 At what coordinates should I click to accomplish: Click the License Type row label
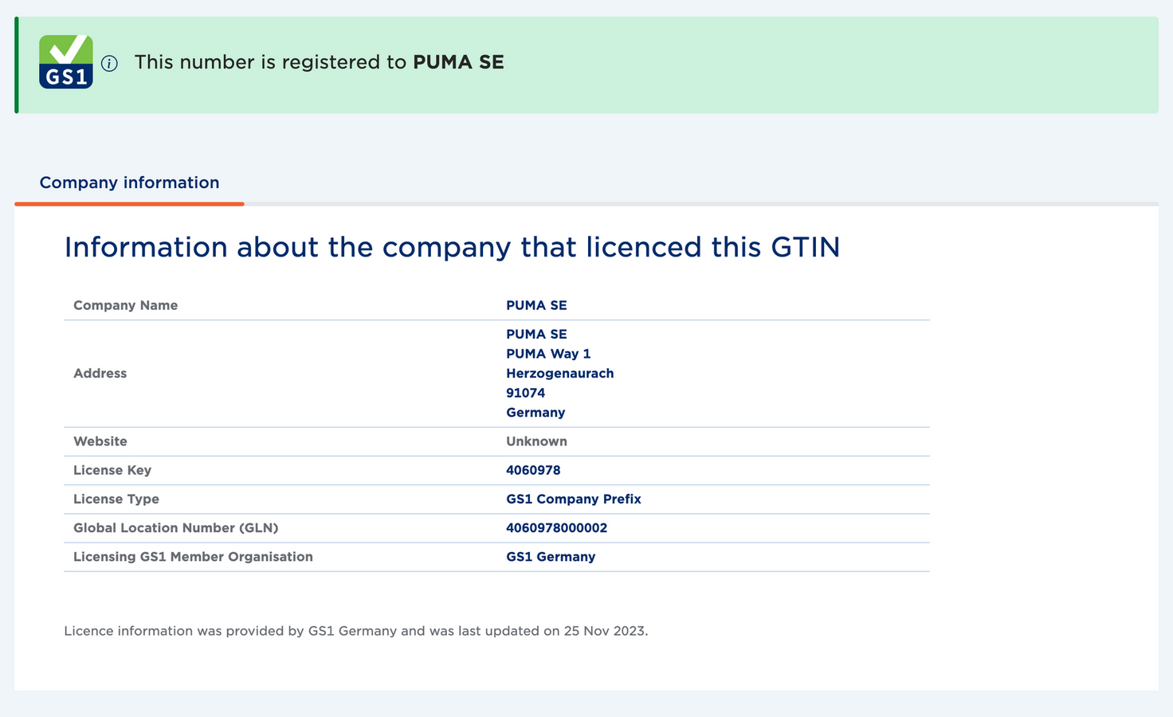click(x=116, y=499)
